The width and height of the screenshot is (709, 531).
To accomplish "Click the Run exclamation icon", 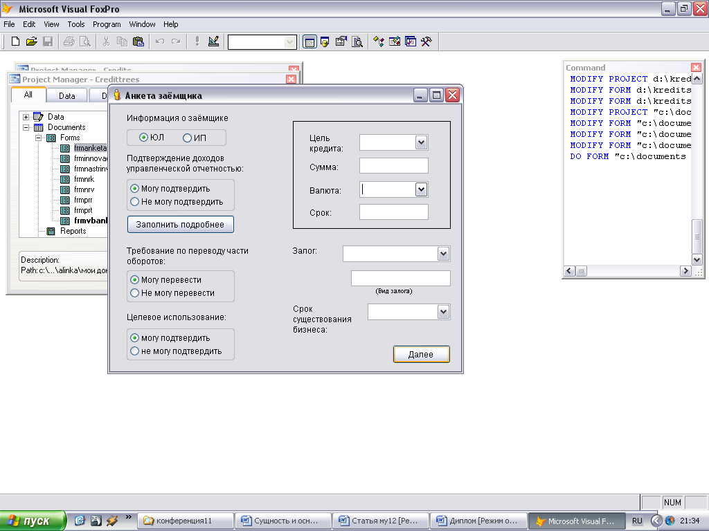I will click(x=197, y=41).
